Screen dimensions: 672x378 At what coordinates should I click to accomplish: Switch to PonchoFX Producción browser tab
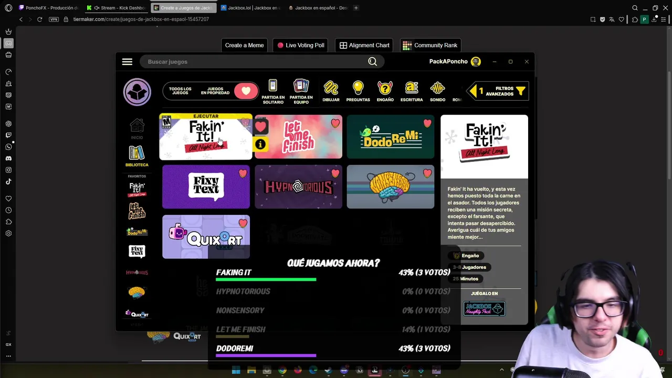click(48, 8)
